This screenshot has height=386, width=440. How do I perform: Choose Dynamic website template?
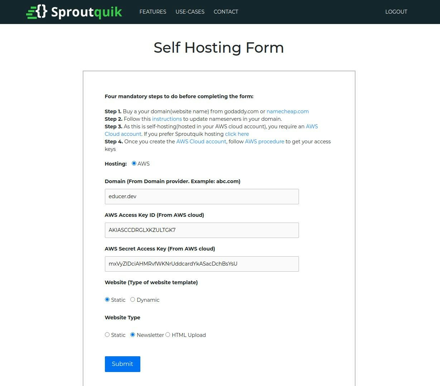pos(132,299)
